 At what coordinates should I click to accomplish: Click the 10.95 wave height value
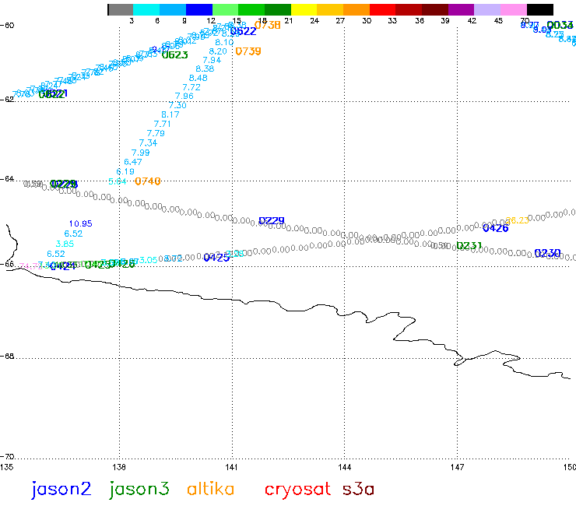(80, 223)
